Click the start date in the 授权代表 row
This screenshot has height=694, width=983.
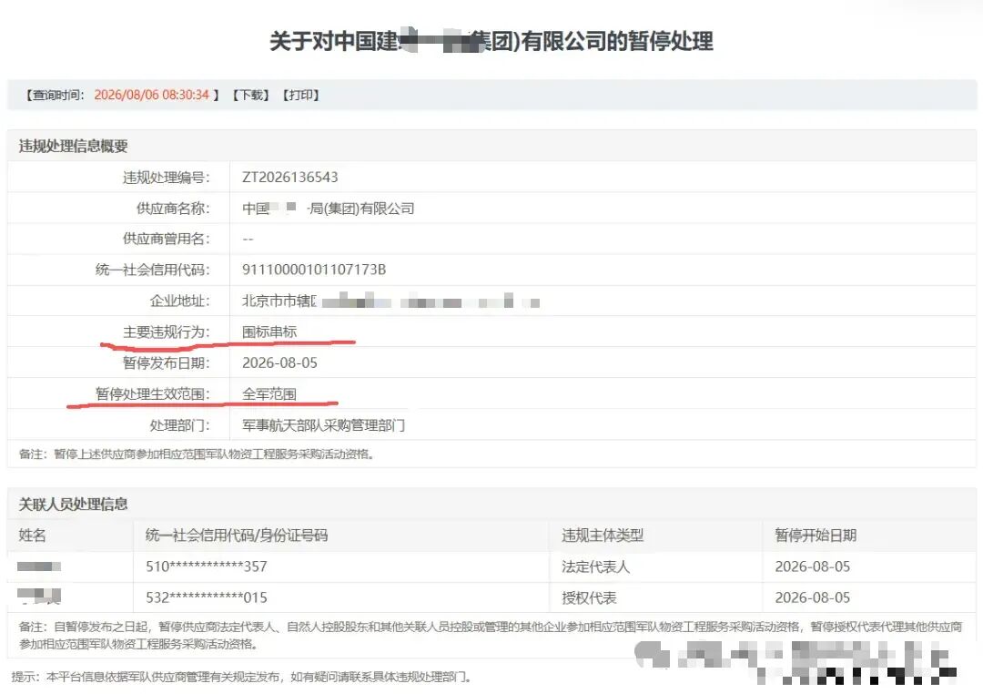tap(813, 597)
